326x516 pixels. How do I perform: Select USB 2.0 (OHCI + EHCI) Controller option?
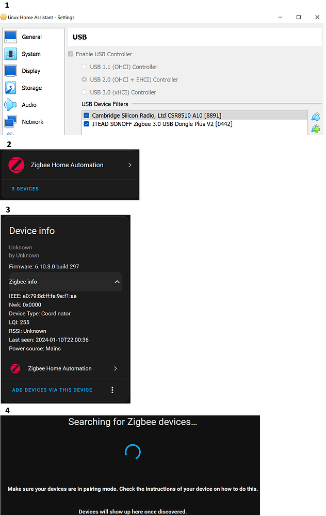click(x=84, y=79)
